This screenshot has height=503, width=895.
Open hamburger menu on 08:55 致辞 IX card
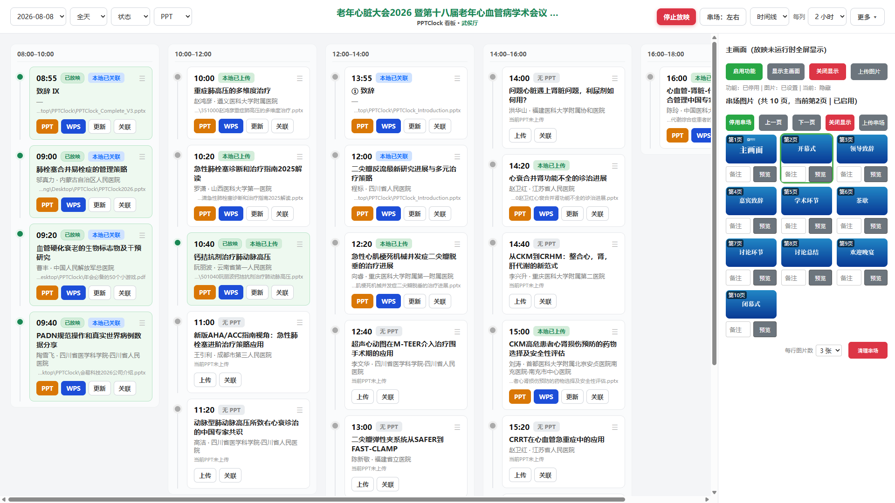[142, 79]
